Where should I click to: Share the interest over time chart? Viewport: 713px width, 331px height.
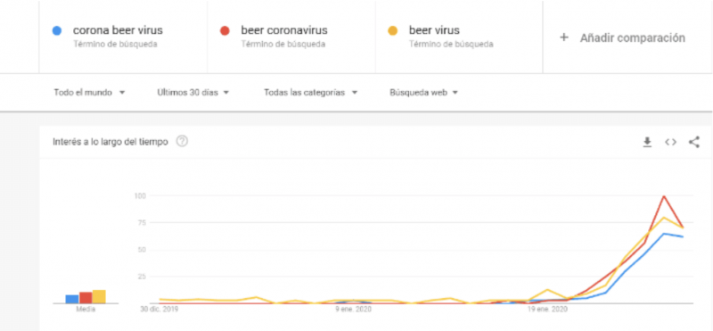[694, 142]
